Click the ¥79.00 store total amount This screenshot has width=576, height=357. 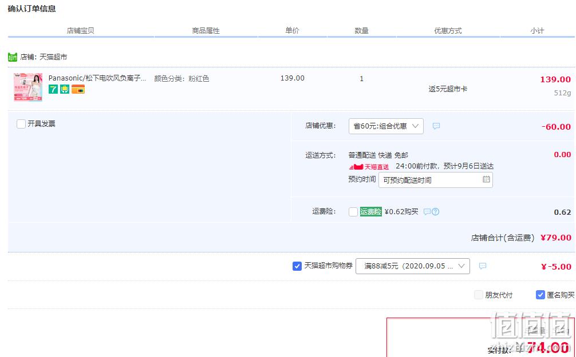(x=556, y=238)
